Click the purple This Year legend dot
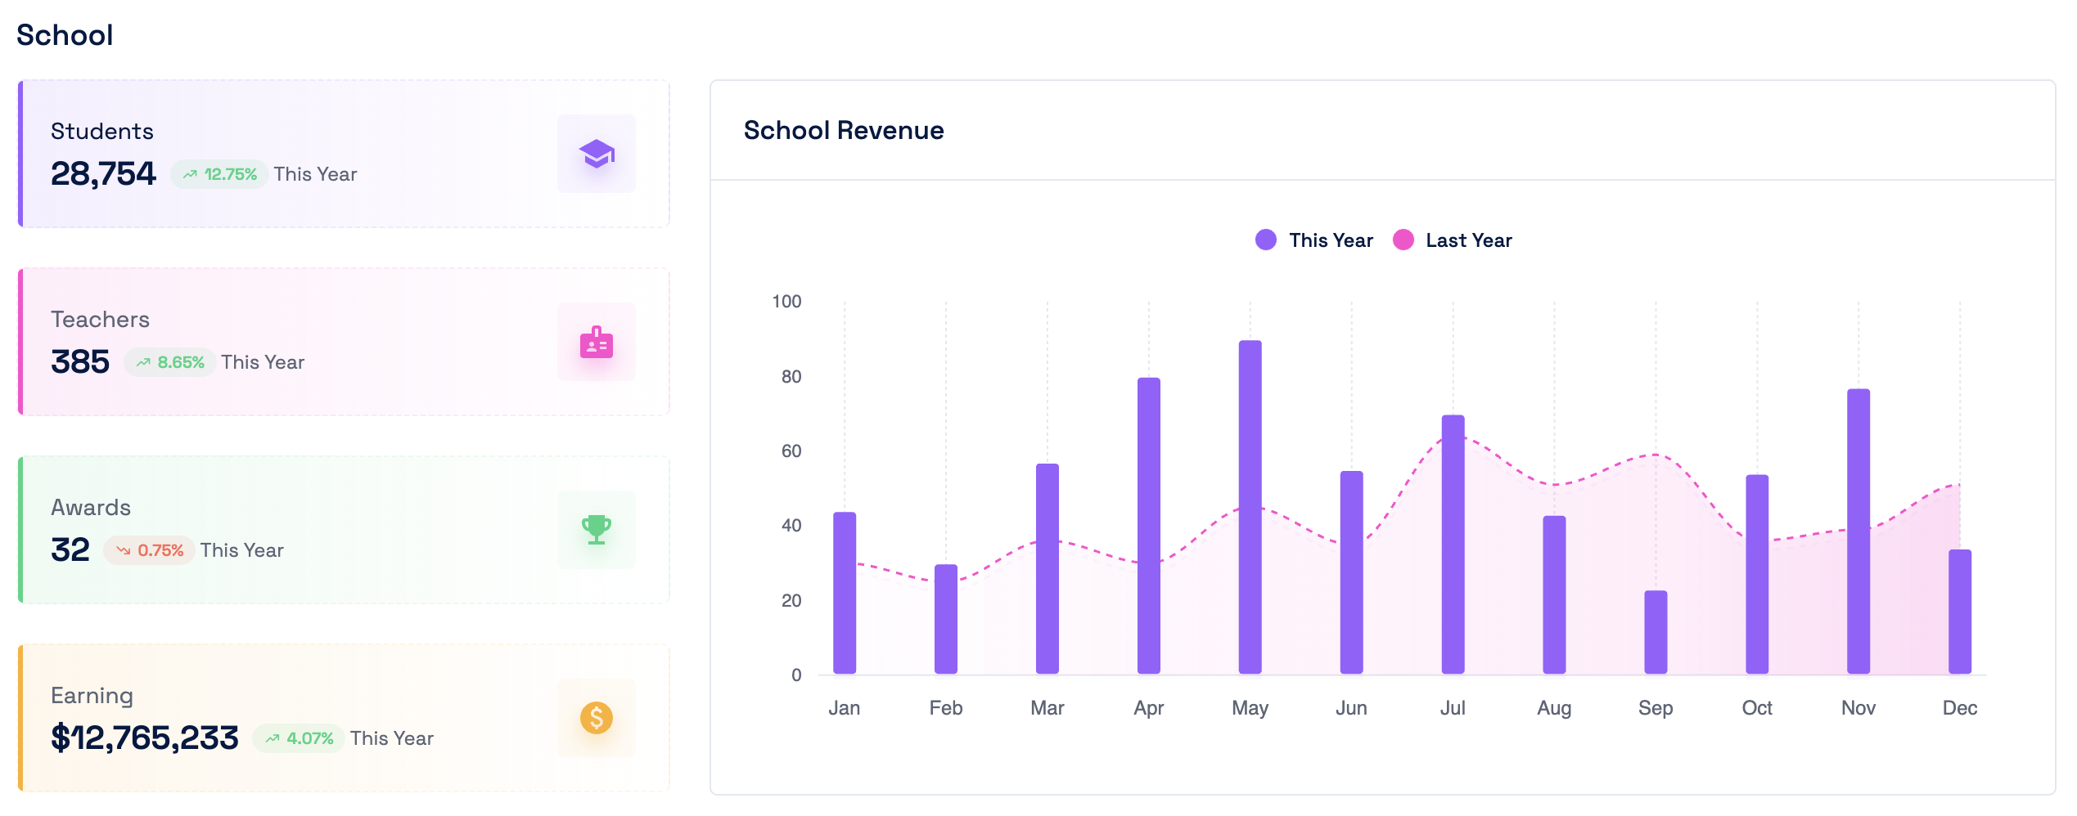 pos(1265,240)
